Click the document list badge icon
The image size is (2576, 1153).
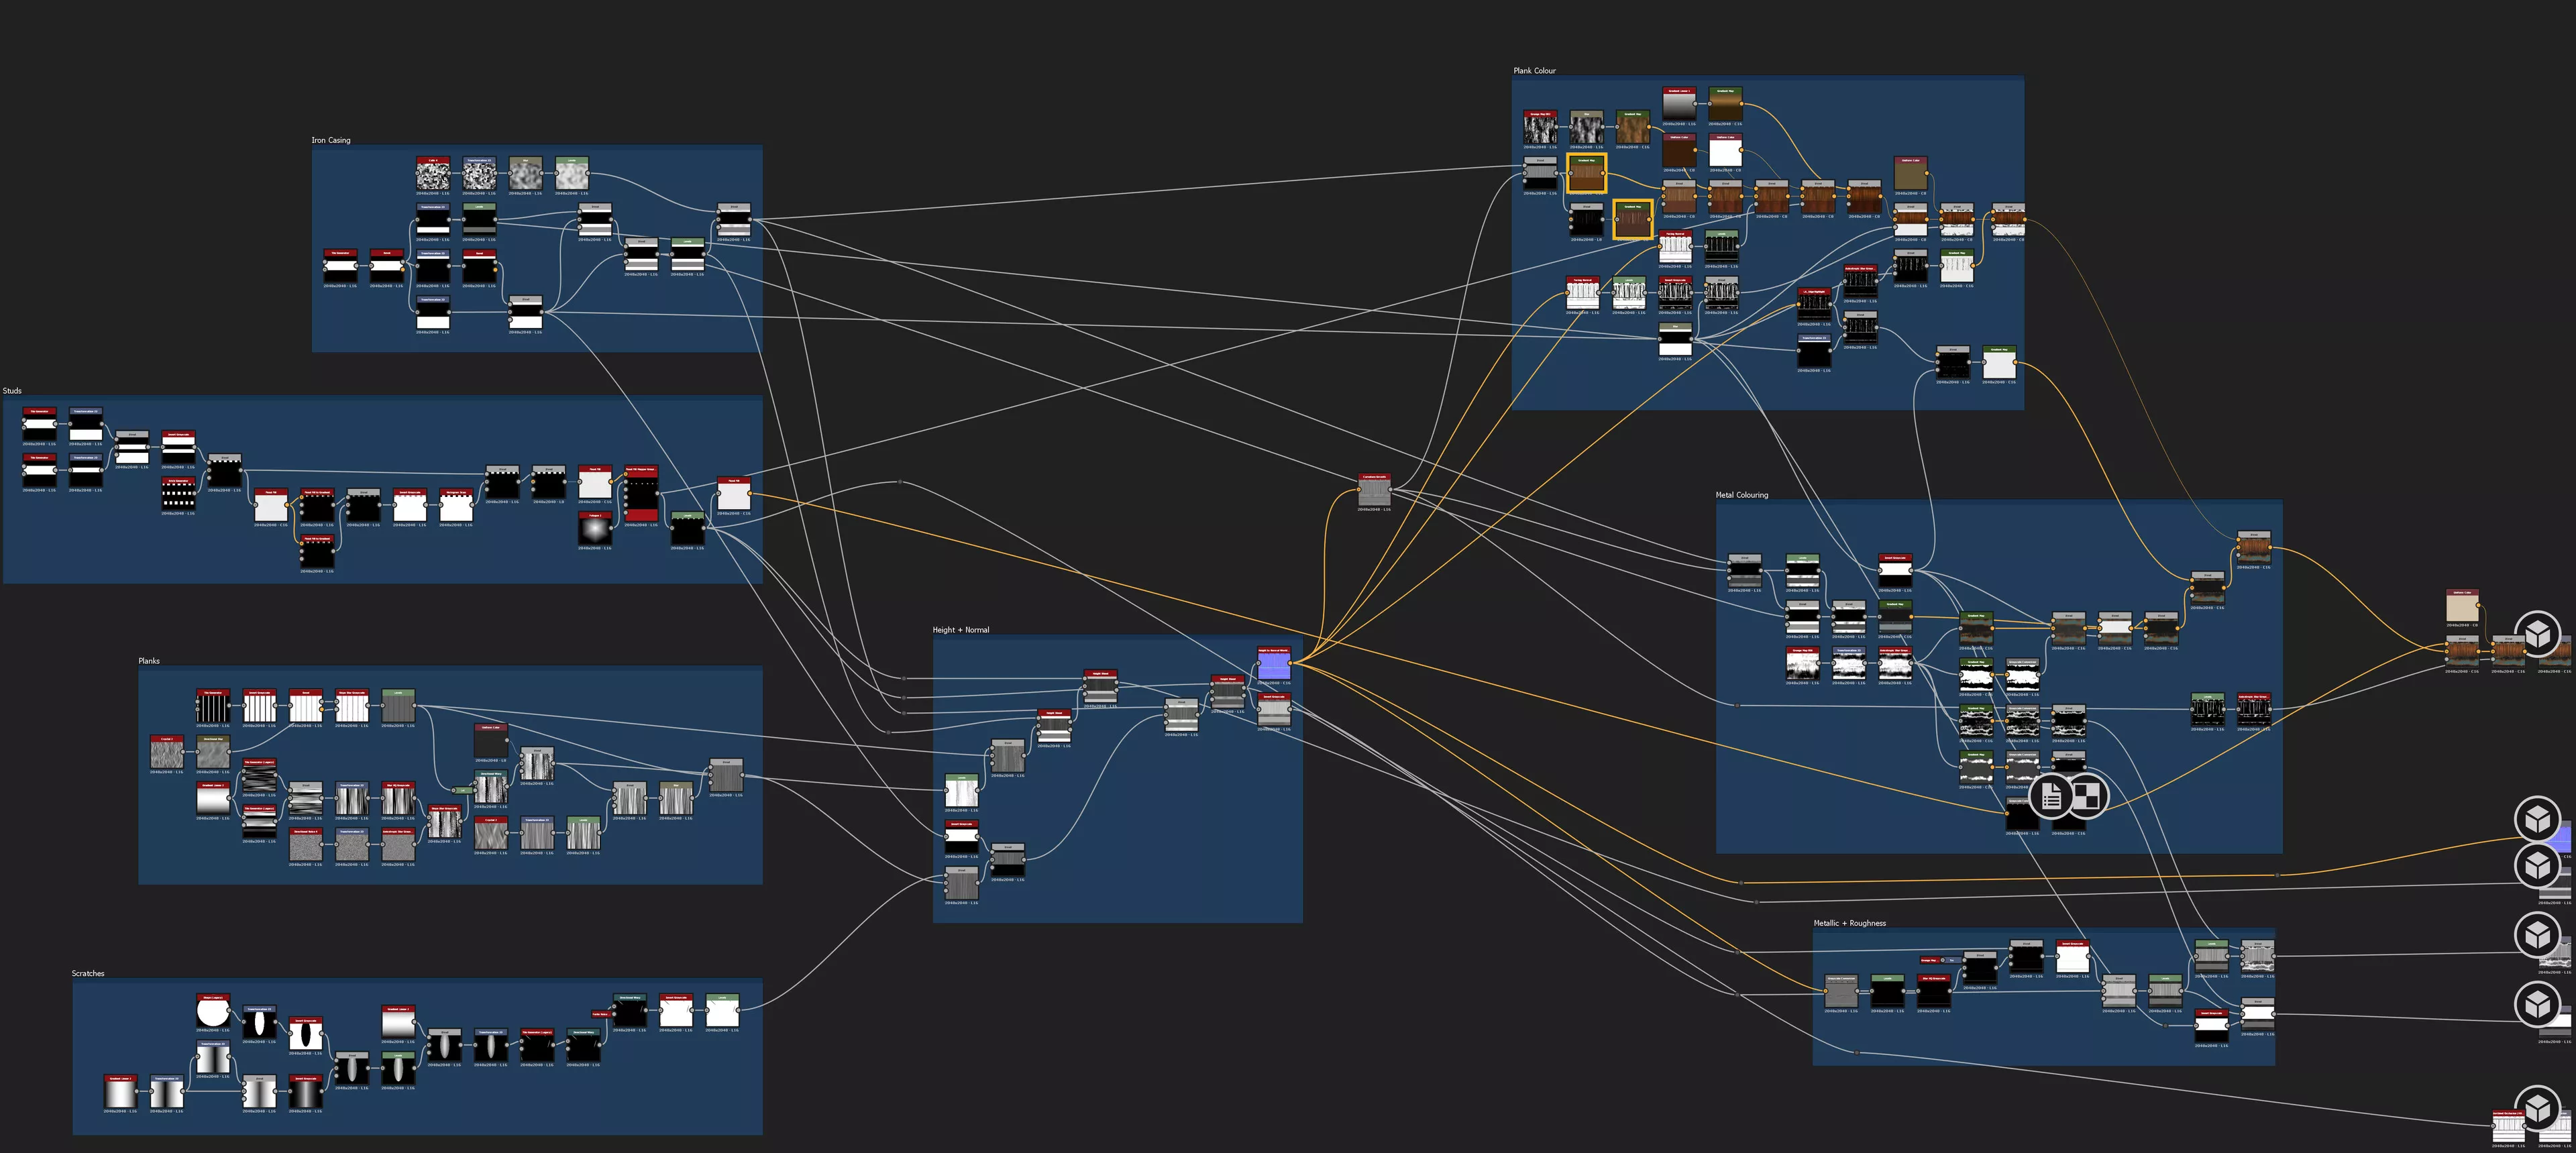pos(2051,796)
